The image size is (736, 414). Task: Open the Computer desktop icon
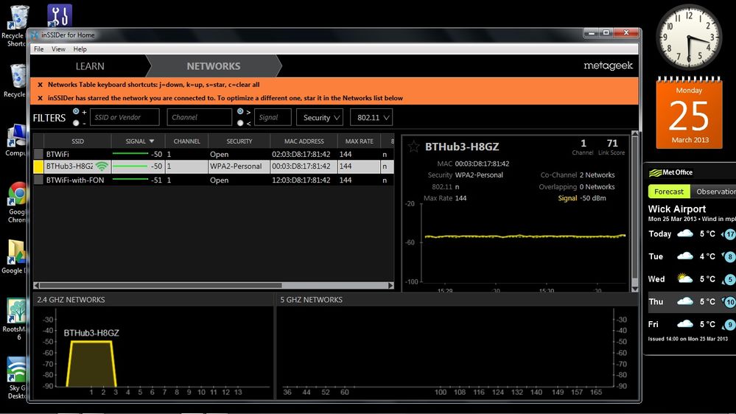pyautogui.click(x=17, y=141)
